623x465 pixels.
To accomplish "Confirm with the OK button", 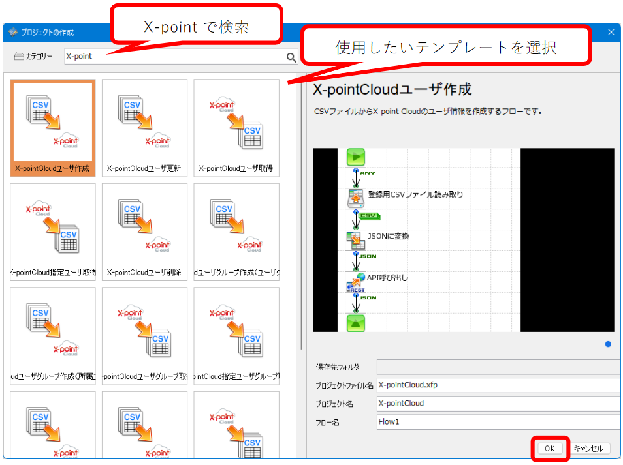I will click(x=550, y=448).
